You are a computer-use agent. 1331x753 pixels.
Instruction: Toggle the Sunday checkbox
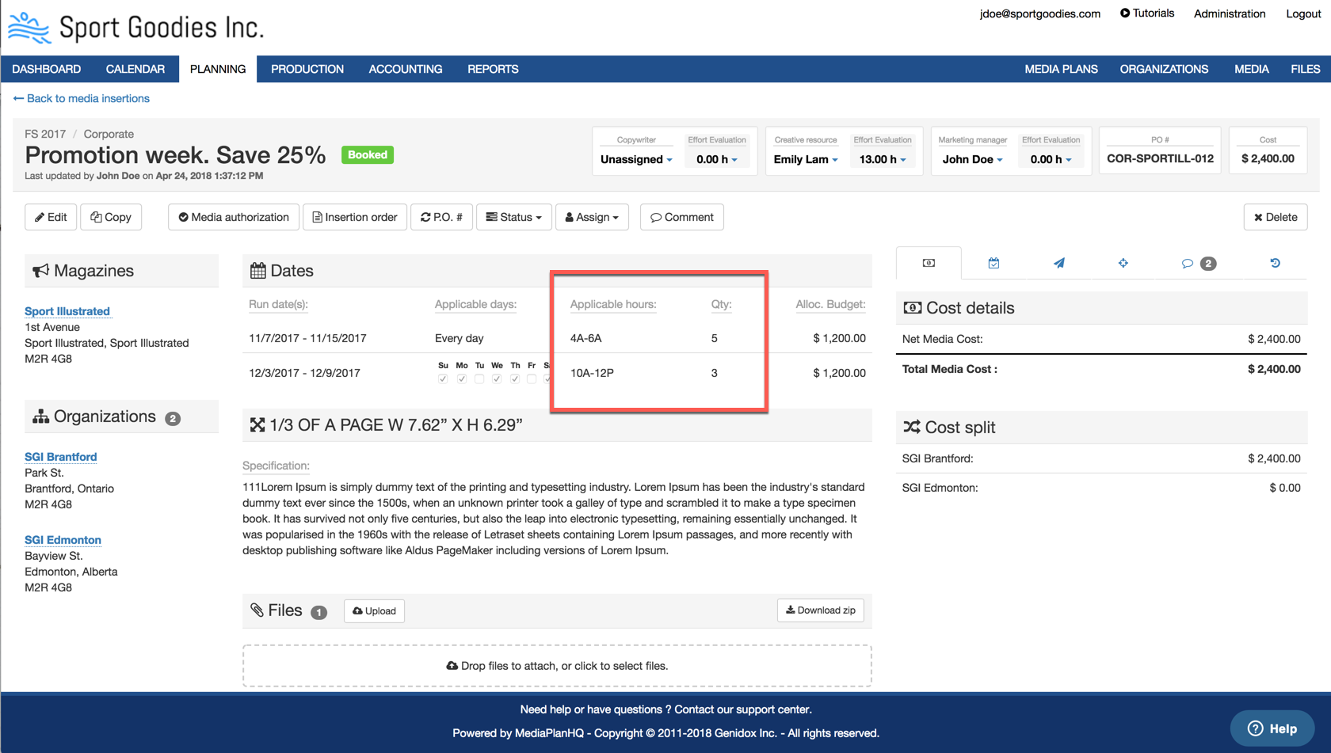(443, 379)
